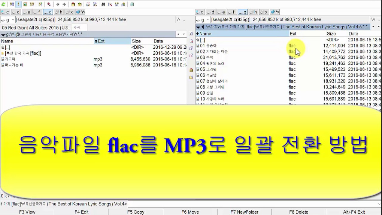Click the copy names to clipboard icon
This screenshot has width=382, height=215.
(x=123, y=4)
